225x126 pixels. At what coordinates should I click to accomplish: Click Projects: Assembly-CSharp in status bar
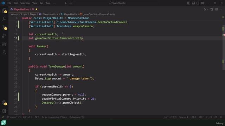pyautogui.click(x=54, y=117)
